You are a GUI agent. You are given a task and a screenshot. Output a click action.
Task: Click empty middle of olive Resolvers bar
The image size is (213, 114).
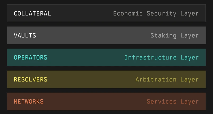click(x=90, y=79)
